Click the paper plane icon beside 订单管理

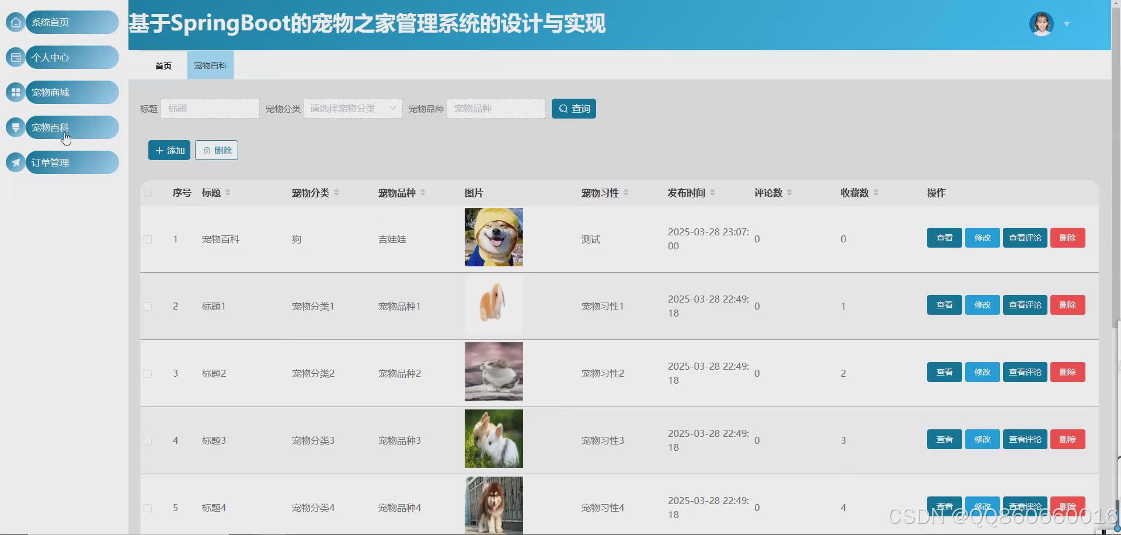16,162
